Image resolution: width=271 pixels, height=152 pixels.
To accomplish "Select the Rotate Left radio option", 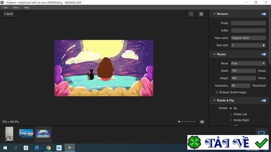I will 231,114.
